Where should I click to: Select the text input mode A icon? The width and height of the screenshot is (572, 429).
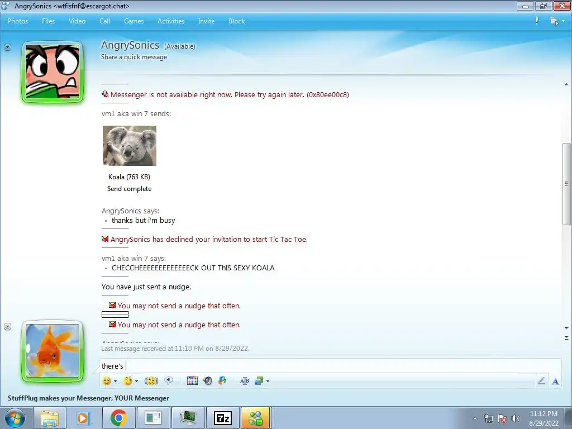tap(556, 381)
